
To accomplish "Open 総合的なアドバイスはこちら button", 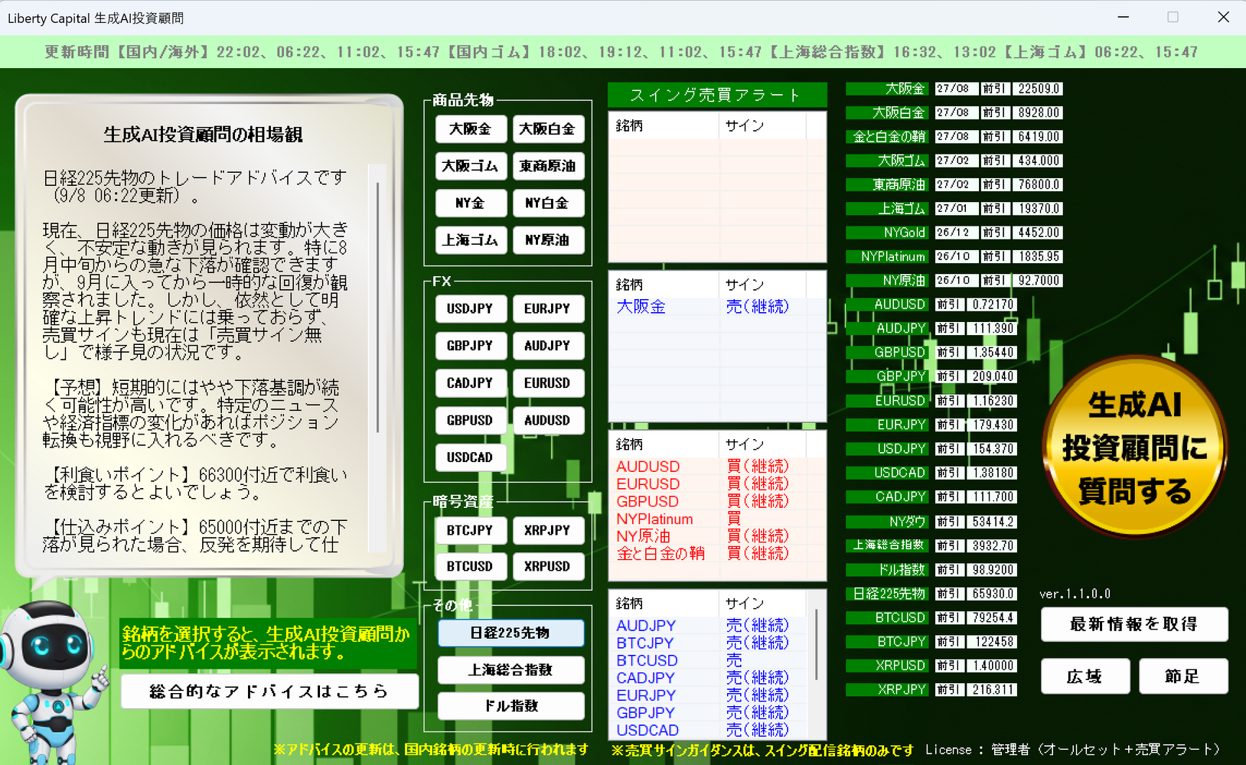I will tap(269, 692).
